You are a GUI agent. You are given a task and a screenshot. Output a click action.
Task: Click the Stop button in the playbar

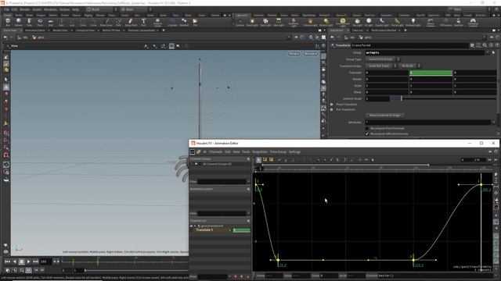[21, 261]
